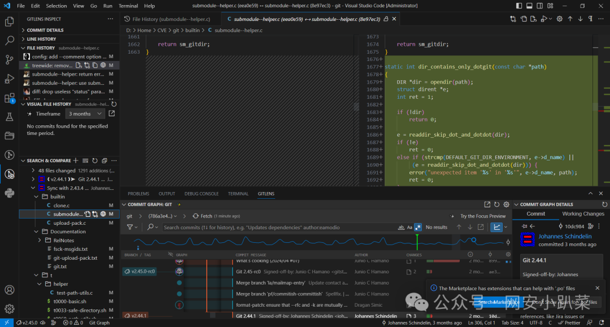
Task: Expand the Commit Details section
Action: (45, 30)
